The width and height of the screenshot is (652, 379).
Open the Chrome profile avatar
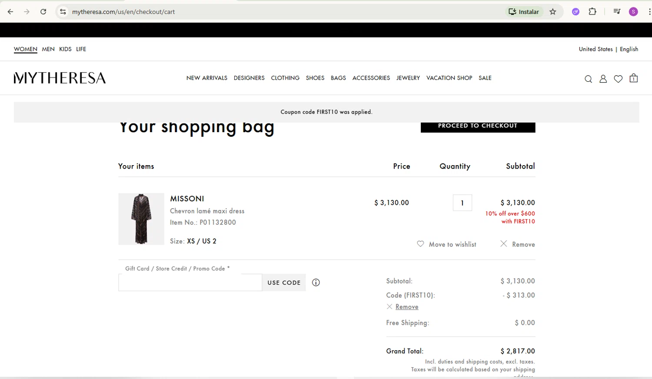tap(633, 12)
